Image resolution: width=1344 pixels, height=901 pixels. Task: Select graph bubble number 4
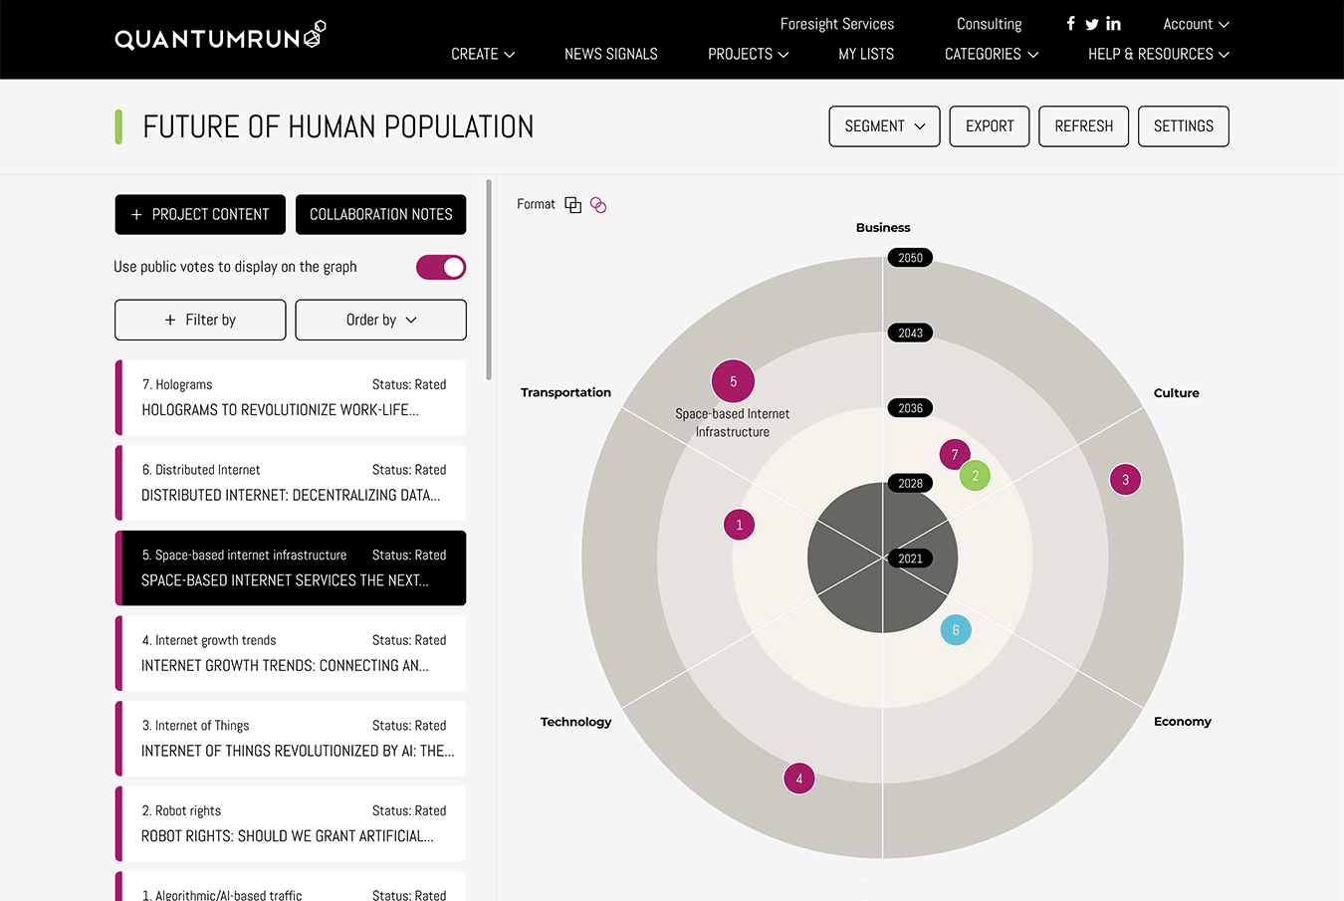[799, 779]
